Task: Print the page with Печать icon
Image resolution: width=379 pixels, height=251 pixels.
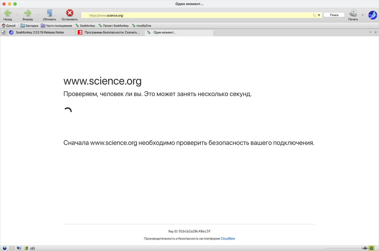Action: point(353,15)
